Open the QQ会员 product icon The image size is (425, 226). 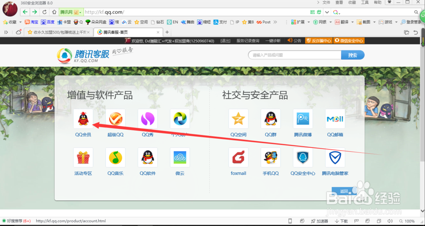[x=83, y=119]
